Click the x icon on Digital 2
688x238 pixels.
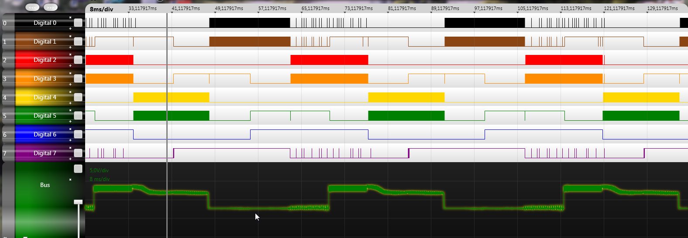pyautogui.click(x=70, y=54)
